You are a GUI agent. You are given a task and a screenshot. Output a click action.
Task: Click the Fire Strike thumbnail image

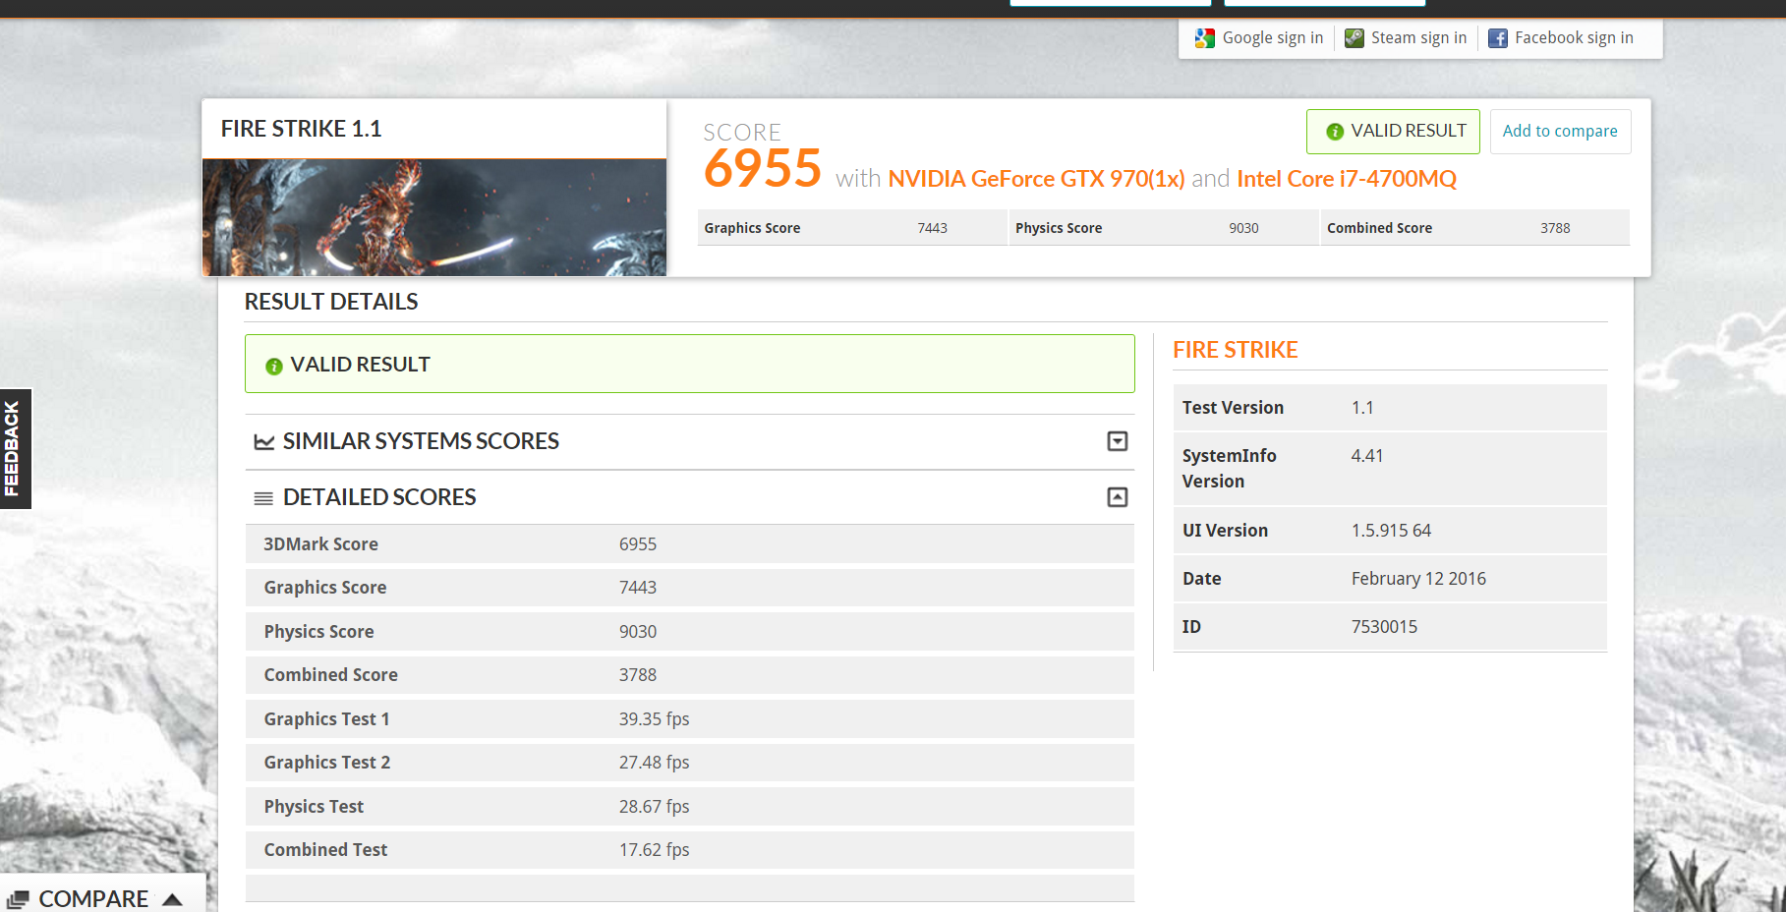pyautogui.click(x=433, y=217)
